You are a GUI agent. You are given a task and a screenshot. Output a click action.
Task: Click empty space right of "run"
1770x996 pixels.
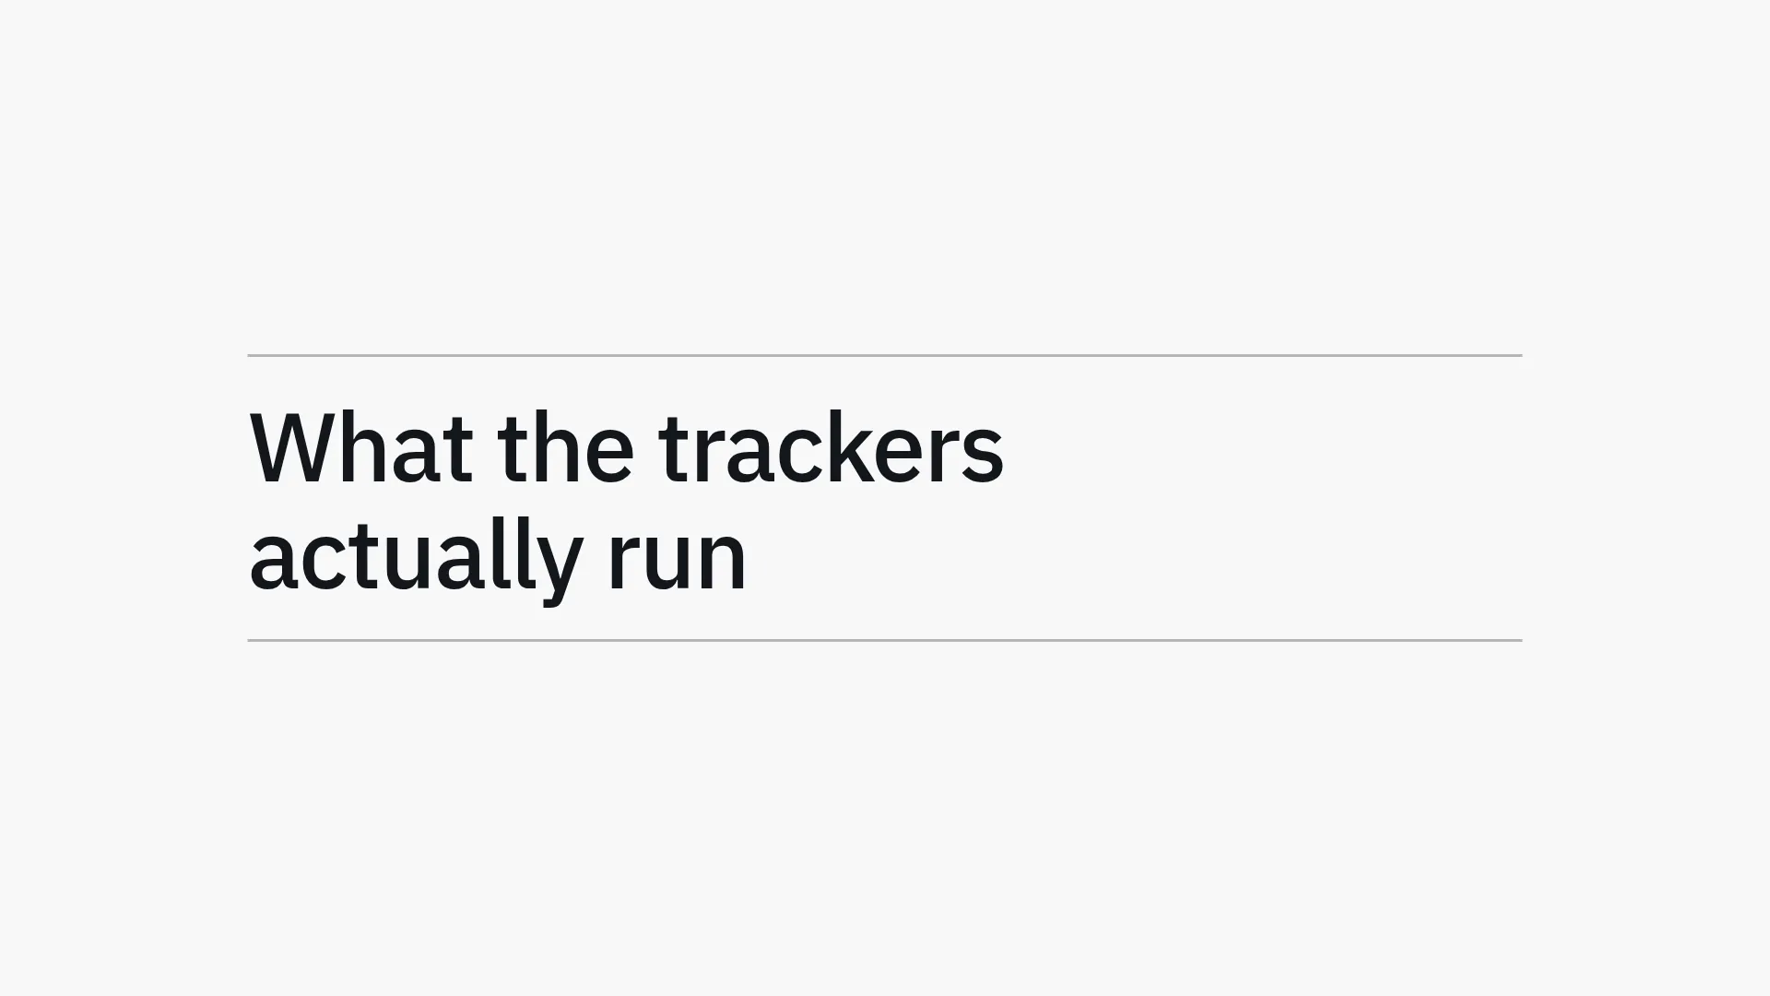pyautogui.click(x=1134, y=562)
